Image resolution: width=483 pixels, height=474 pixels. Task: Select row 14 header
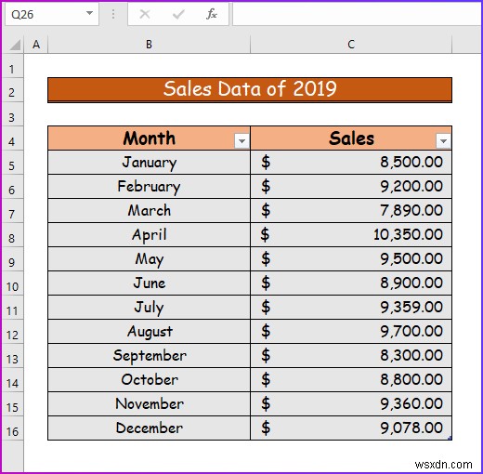pyautogui.click(x=12, y=380)
